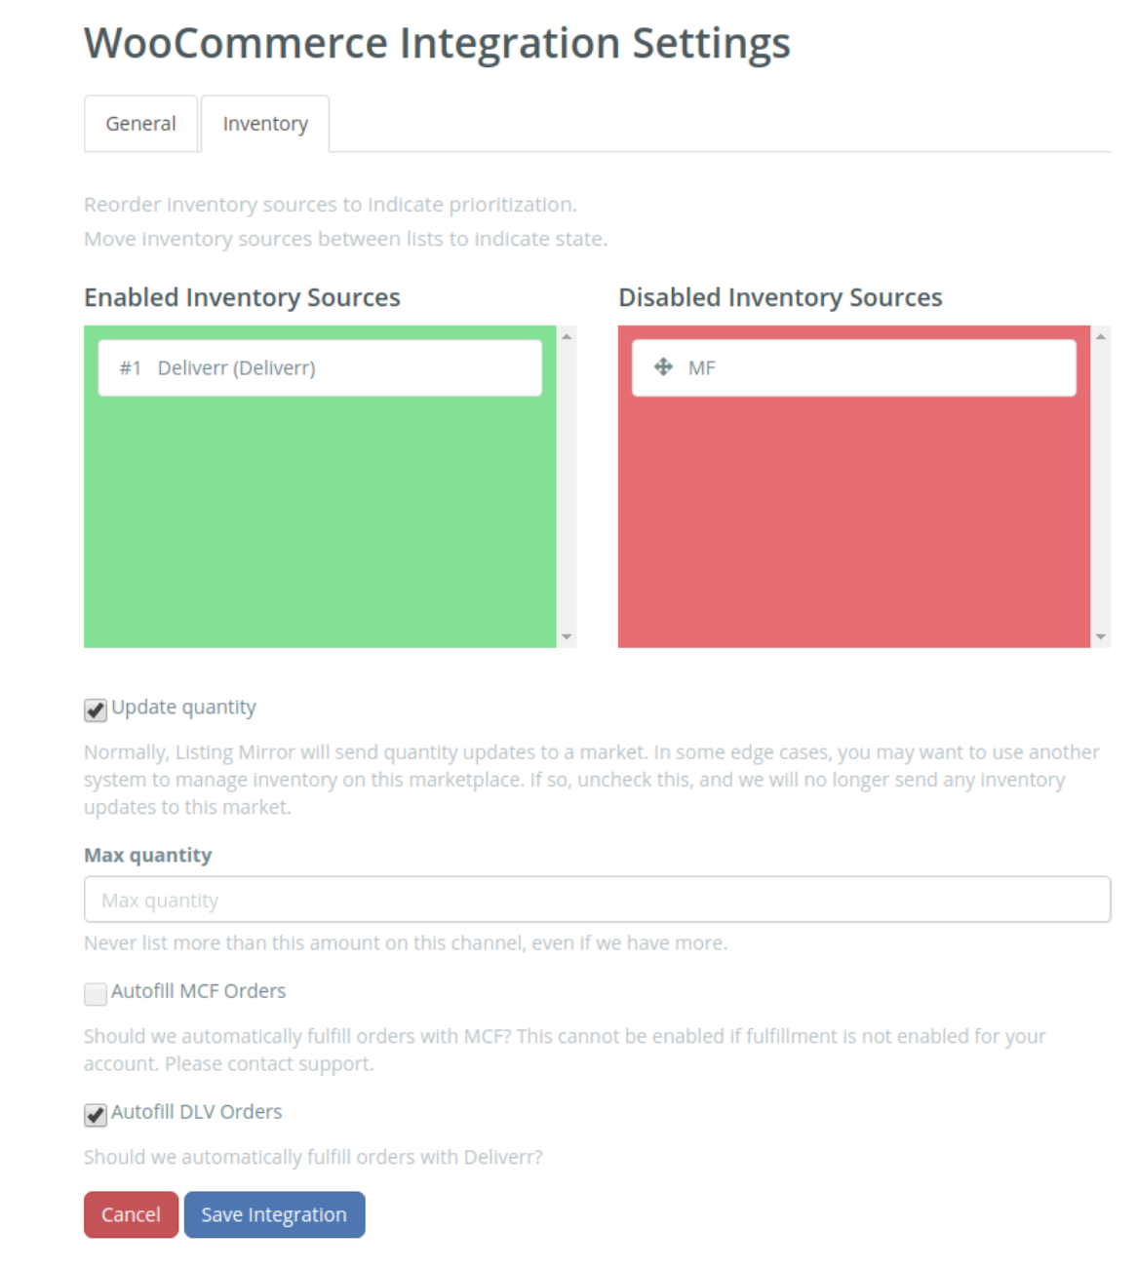
Task: Disable the Autofill DLV Orders checkbox
Action: 96,1114
